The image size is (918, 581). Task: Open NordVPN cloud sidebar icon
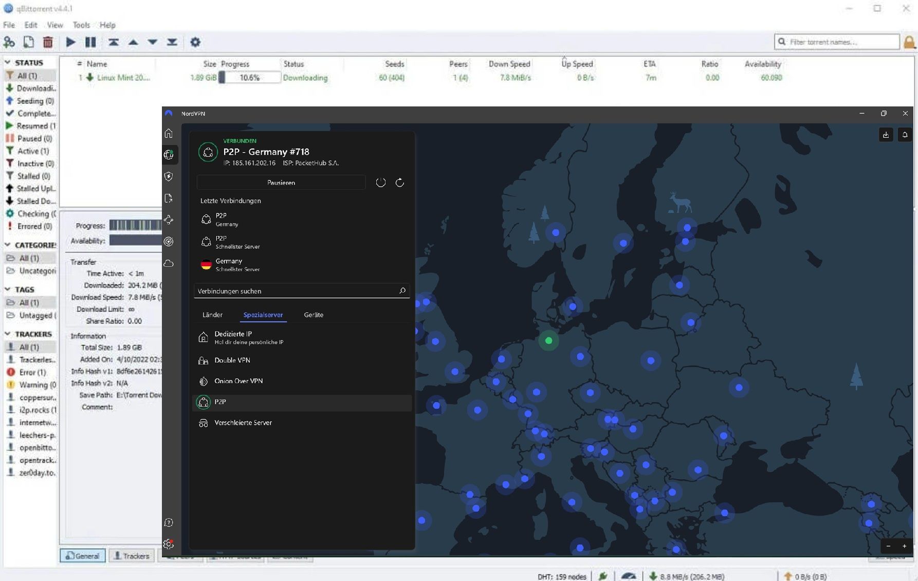(169, 264)
